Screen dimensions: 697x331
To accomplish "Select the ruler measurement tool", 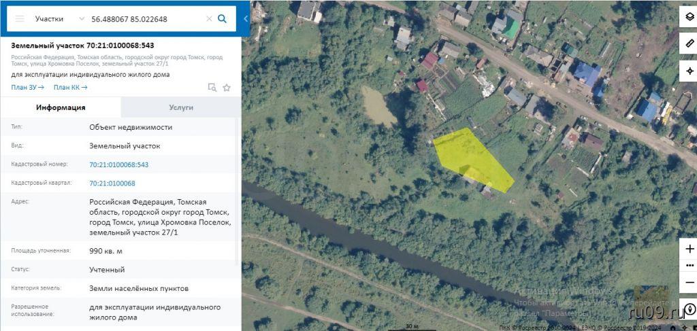I will pyautogui.click(x=689, y=44).
